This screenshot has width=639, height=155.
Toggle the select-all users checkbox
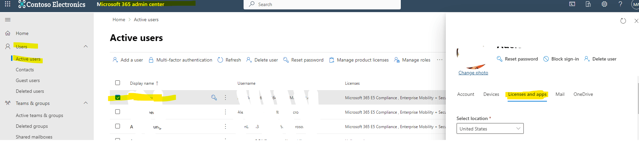tap(118, 83)
